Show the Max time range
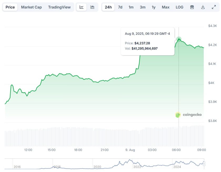 [165, 7]
